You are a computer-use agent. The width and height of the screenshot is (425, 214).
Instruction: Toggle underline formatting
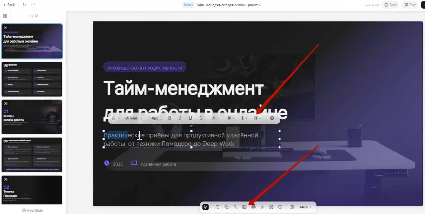click(190, 118)
